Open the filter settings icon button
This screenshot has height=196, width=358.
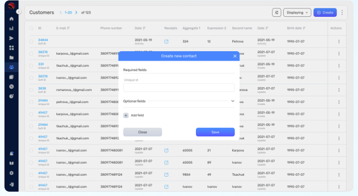point(276,13)
